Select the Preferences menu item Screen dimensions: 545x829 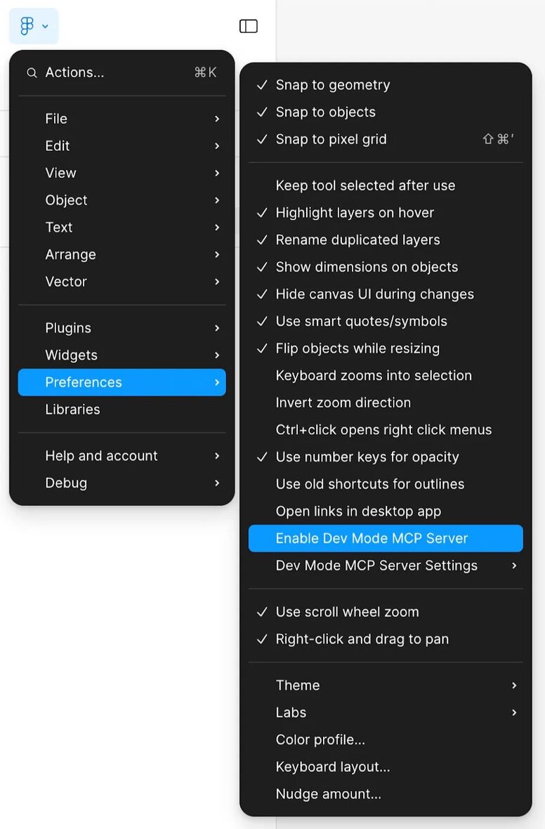point(84,382)
